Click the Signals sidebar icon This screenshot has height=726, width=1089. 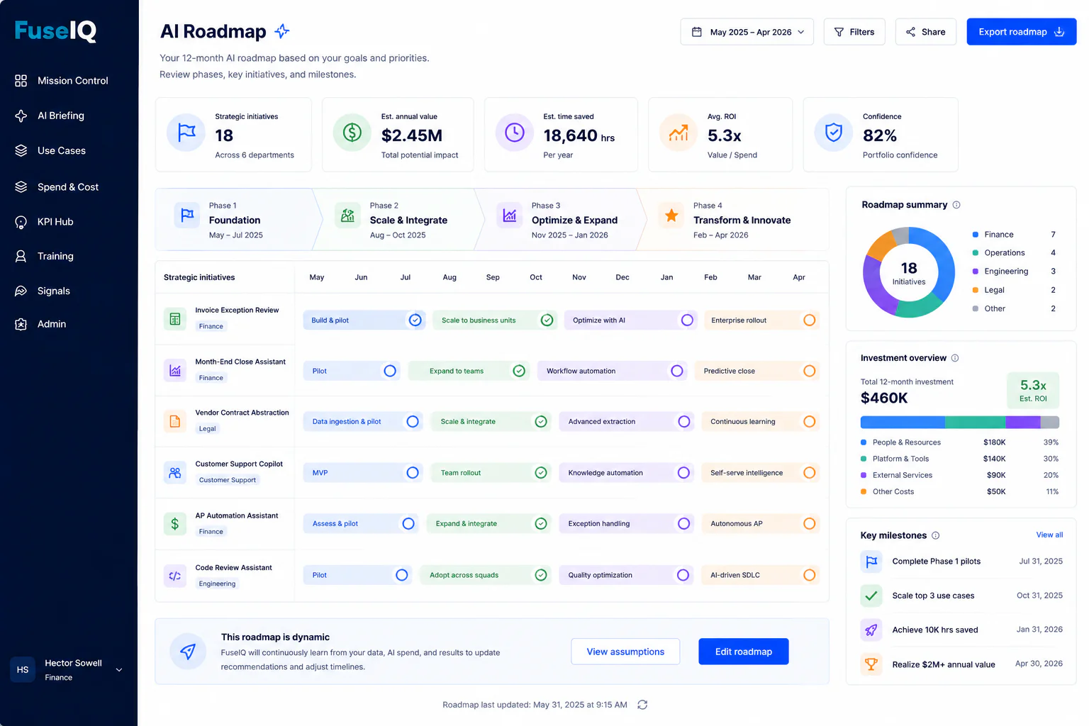21,291
